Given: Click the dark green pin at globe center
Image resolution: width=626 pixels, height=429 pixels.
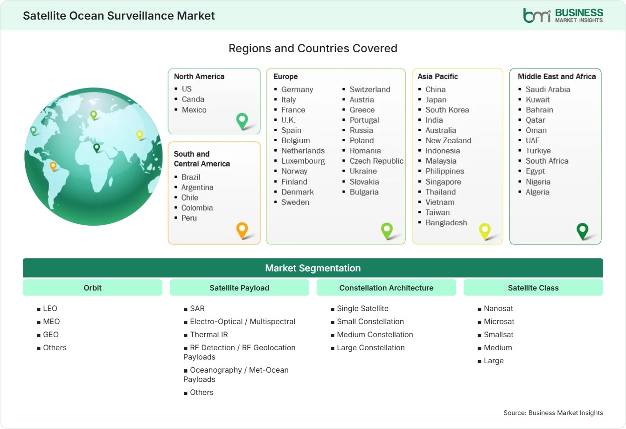Looking at the screenshot, I should pos(97,148).
